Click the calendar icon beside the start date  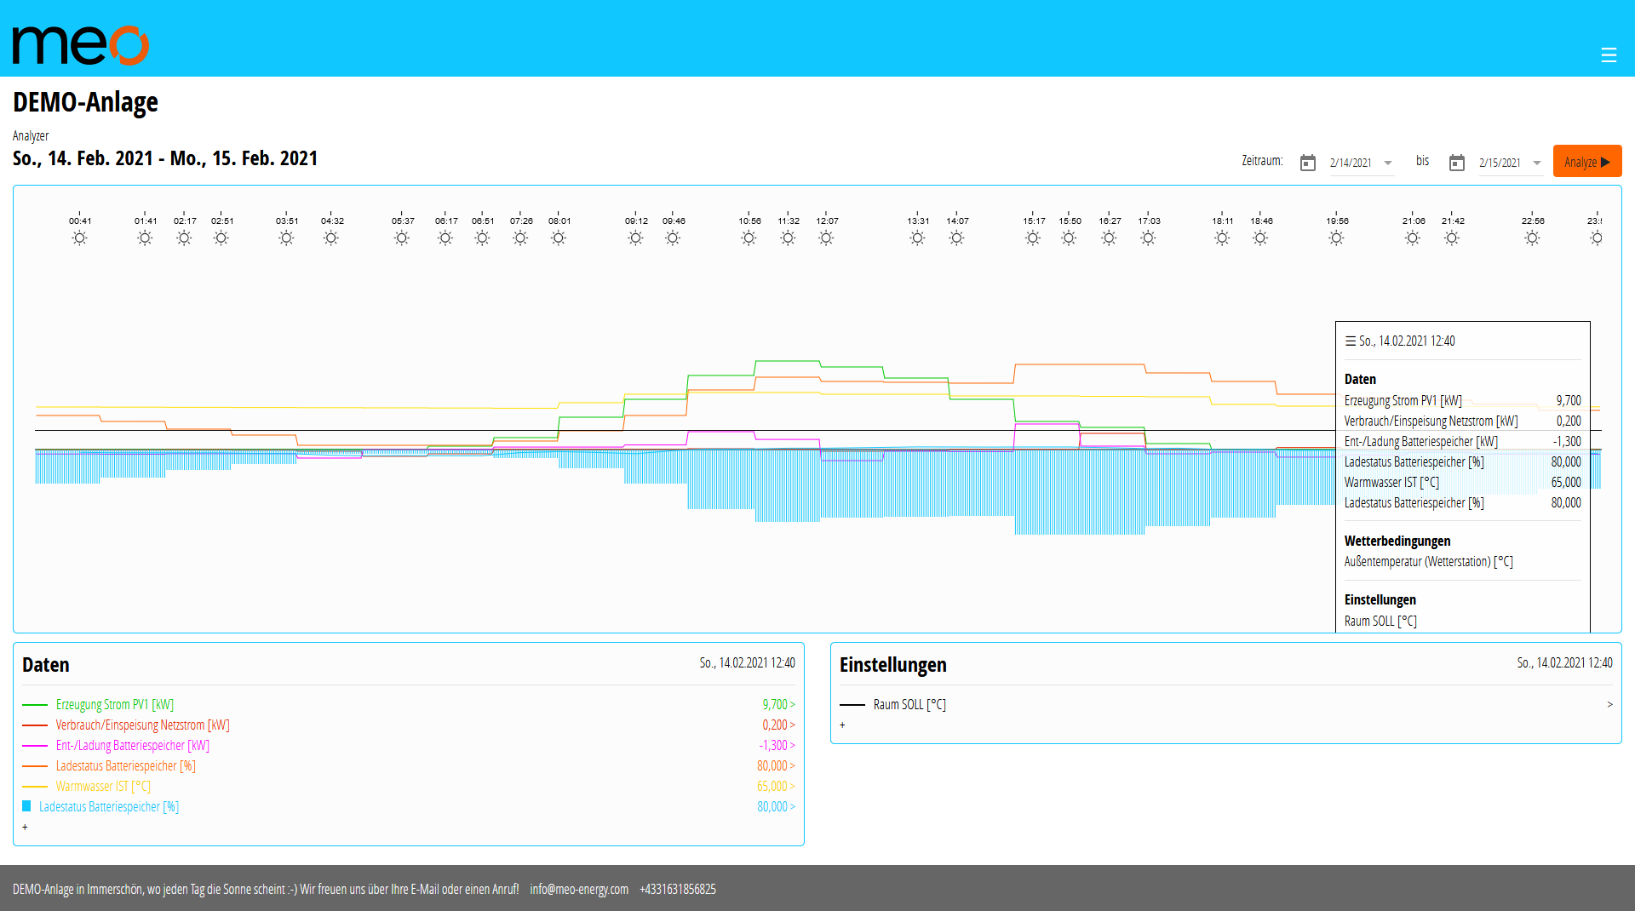click(1309, 163)
